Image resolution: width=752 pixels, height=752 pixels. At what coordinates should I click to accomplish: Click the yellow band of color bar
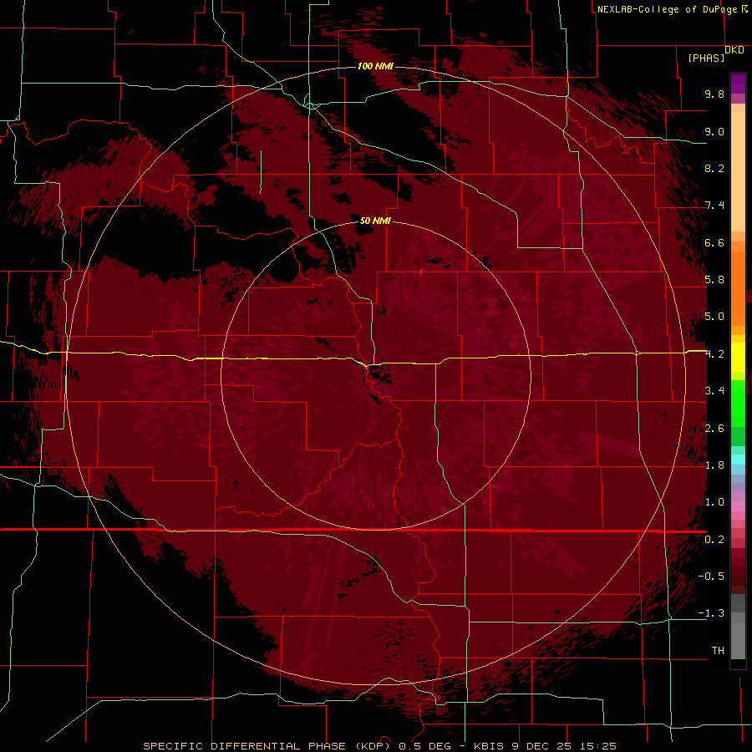pos(738,358)
